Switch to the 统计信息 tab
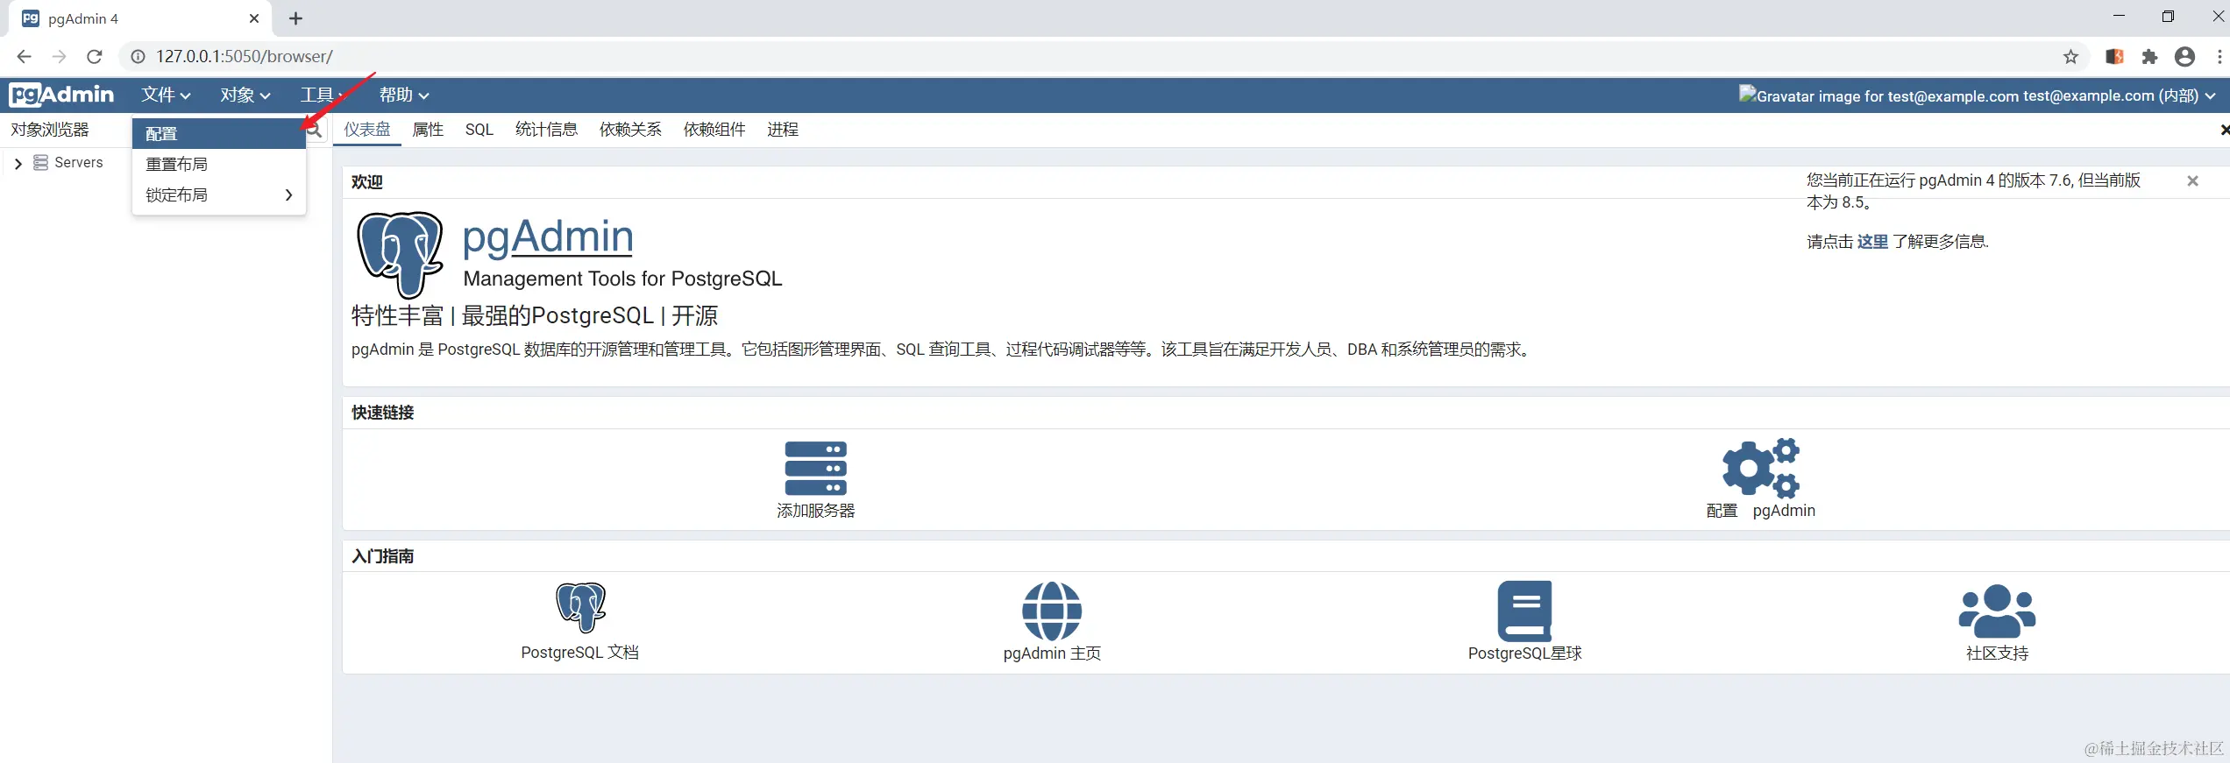 point(546,130)
